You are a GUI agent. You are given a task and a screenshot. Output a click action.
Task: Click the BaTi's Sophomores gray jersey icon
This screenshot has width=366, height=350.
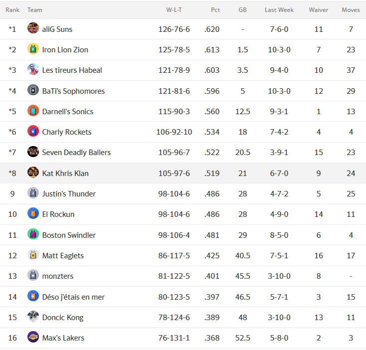(x=33, y=90)
